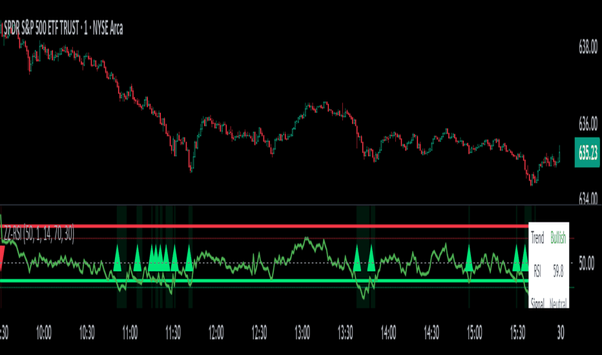Screen dimensions: 602x355
Task: Click the 634.00 price axis label
Action: 588,198
